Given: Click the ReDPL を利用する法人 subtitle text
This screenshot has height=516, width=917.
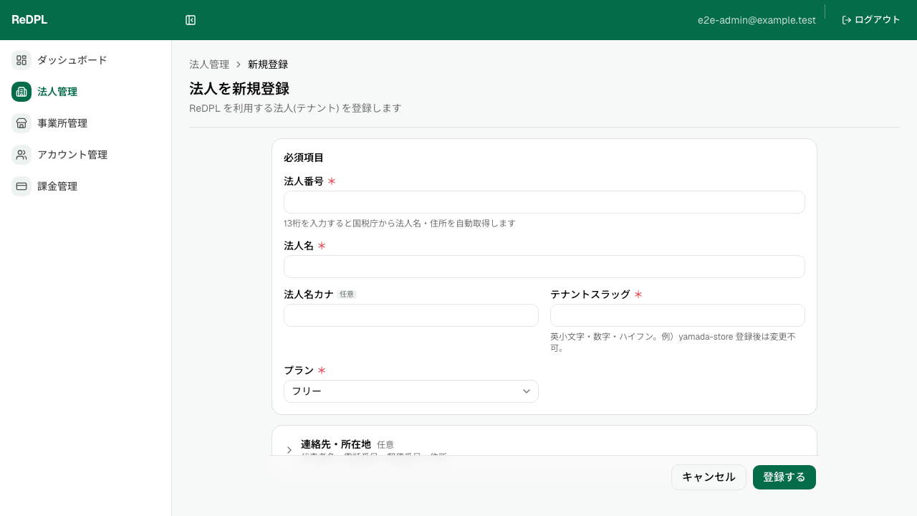Looking at the screenshot, I should (x=295, y=108).
